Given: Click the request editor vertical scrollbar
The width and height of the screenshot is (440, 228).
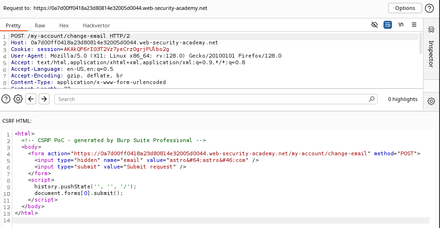Looking at the screenshot, I should pos(420,43).
